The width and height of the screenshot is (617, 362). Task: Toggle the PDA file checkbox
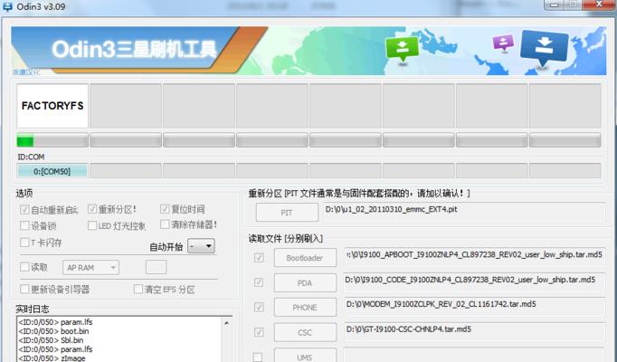click(x=259, y=282)
